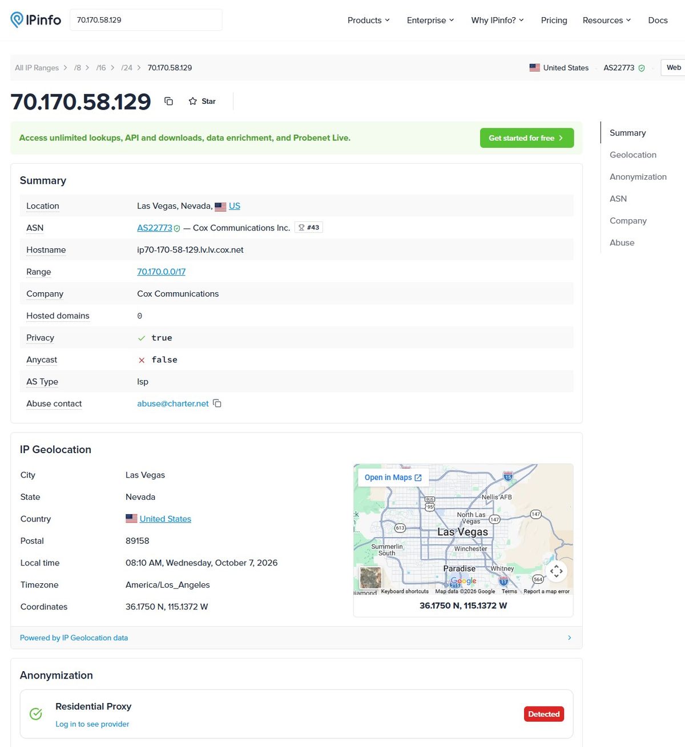Expand the Resources menu
The image size is (685, 747).
coord(607,20)
